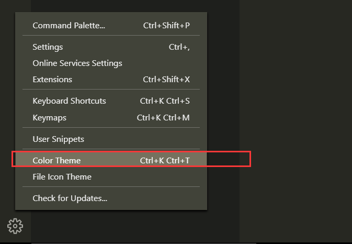
Task: Click the Ctrl+K Ctrl+T shortcut hint
Action: click(165, 161)
